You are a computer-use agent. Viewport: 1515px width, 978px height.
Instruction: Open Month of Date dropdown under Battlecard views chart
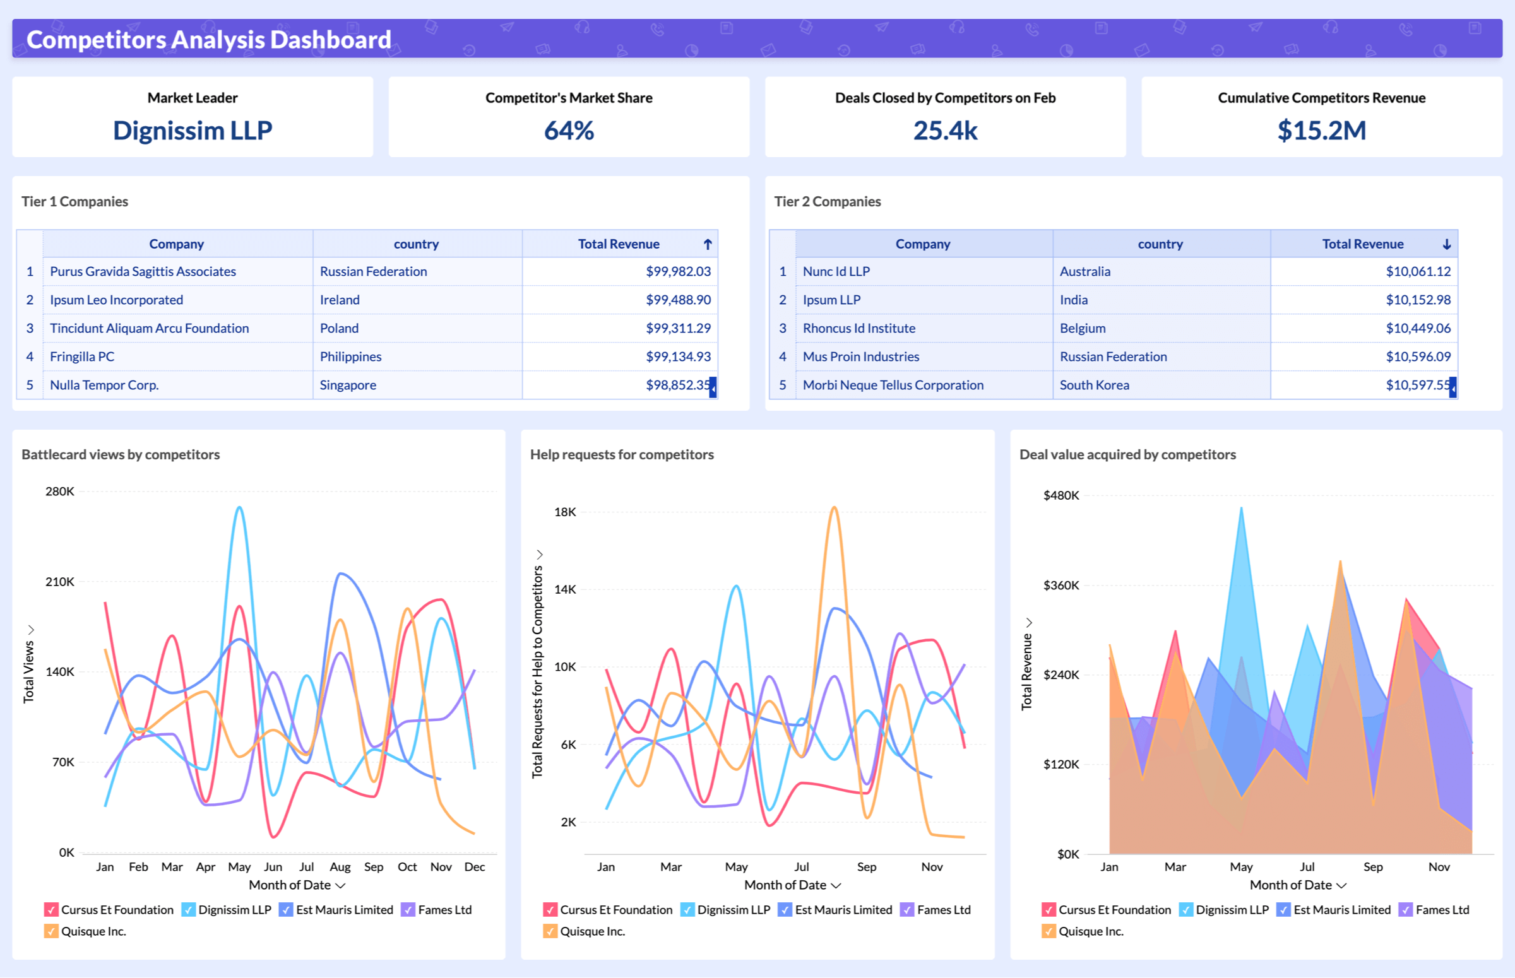click(340, 885)
